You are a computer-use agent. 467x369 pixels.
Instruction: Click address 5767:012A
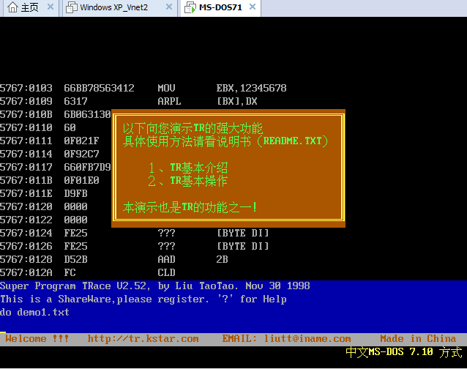(26, 272)
